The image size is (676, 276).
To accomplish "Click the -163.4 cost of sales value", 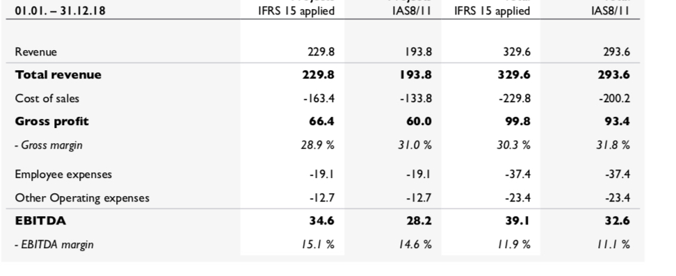I will (x=318, y=98).
